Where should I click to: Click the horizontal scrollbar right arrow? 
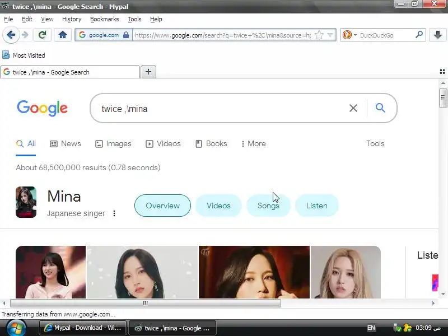click(433, 303)
